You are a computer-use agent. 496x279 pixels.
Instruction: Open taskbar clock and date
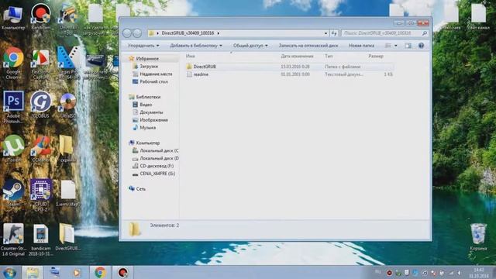coord(479,273)
